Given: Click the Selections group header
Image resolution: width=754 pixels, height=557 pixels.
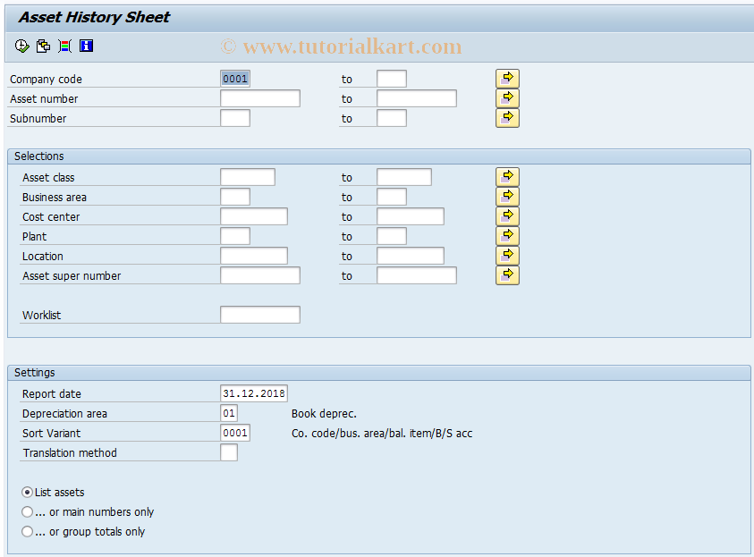Looking at the screenshot, I should click(379, 156).
